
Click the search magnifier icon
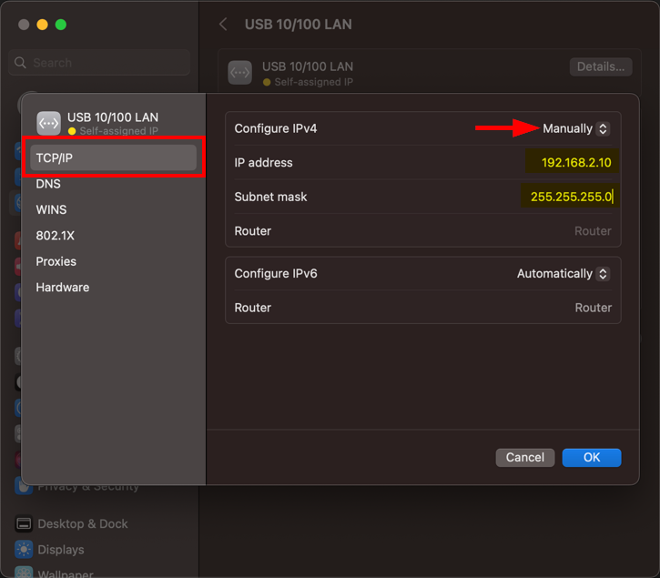coord(20,63)
